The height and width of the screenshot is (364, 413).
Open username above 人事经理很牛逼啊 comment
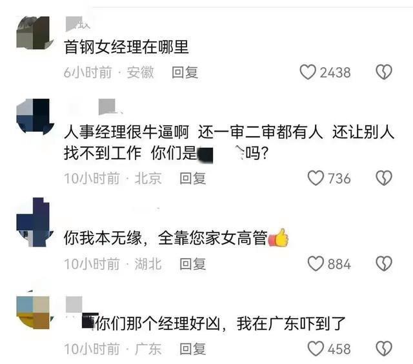pyautogui.click(x=110, y=106)
